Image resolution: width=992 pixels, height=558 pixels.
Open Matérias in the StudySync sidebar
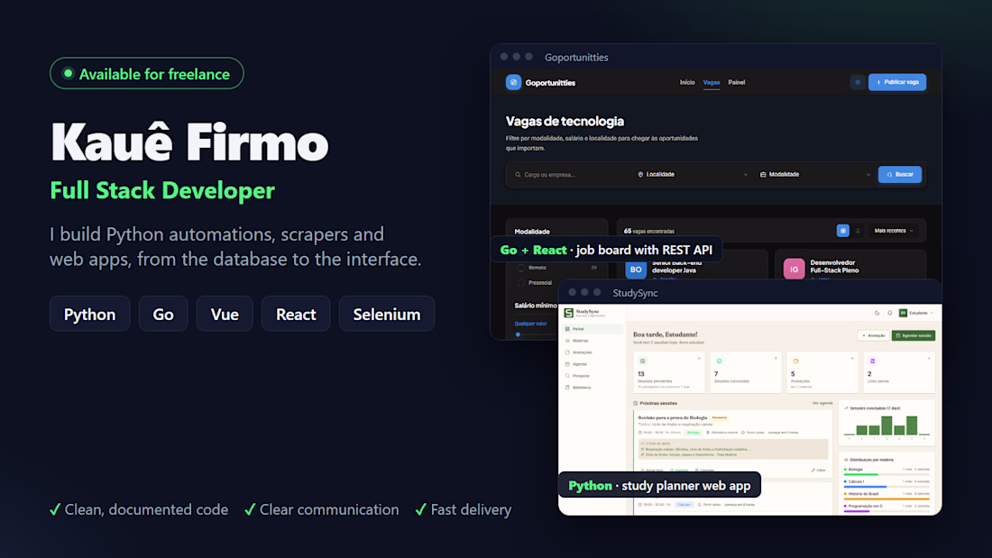(592, 341)
